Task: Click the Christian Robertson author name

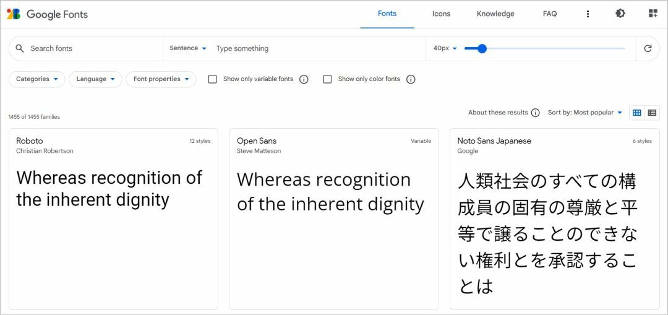Action: click(45, 151)
